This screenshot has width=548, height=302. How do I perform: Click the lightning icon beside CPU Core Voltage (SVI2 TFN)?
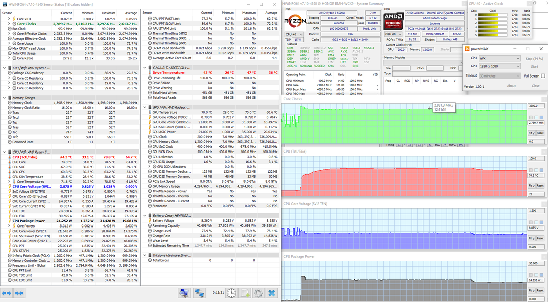coord(10,187)
